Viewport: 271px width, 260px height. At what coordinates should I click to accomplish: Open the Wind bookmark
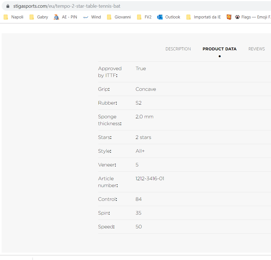(92, 17)
